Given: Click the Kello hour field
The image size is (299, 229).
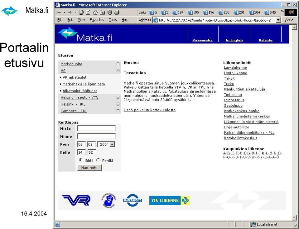Looking at the screenshot, I should (81, 152).
